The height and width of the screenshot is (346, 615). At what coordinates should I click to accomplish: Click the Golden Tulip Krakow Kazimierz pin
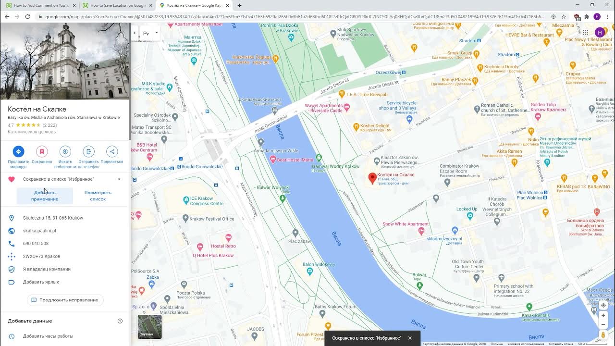538,116
